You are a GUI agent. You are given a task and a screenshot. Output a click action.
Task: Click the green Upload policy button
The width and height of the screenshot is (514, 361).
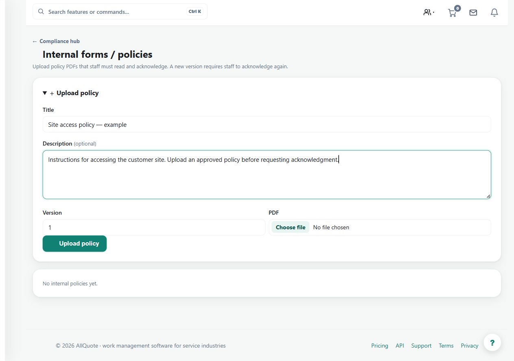click(x=74, y=244)
